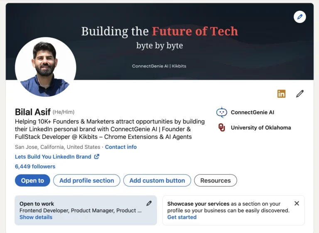
Task: Edit Open to work card pencil icon
Action: pos(149,203)
